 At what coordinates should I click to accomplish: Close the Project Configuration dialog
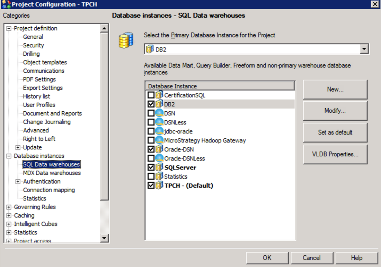tap(375, 4)
